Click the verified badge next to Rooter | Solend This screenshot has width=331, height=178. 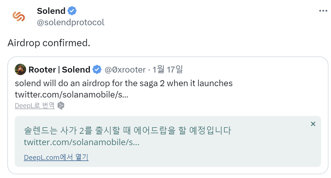[x=97, y=69]
